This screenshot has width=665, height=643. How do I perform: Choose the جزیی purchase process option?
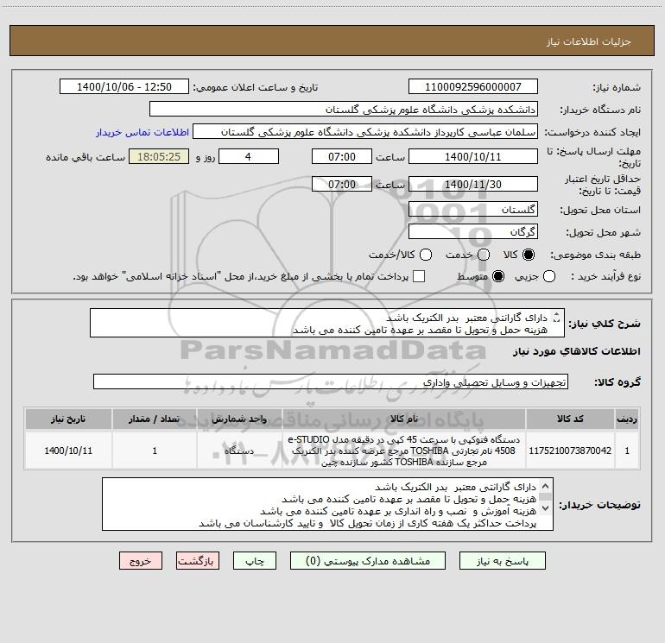click(548, 276)
